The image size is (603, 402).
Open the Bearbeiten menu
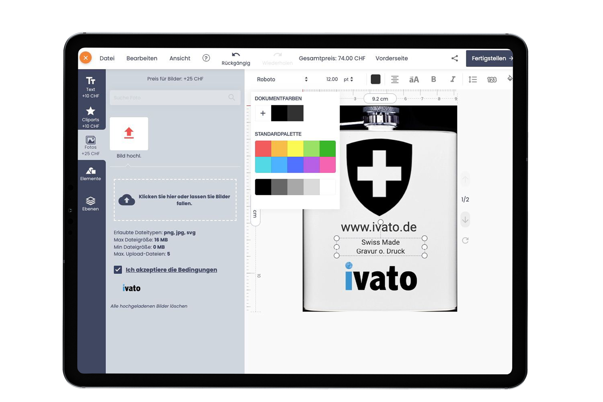click(142, 58)
